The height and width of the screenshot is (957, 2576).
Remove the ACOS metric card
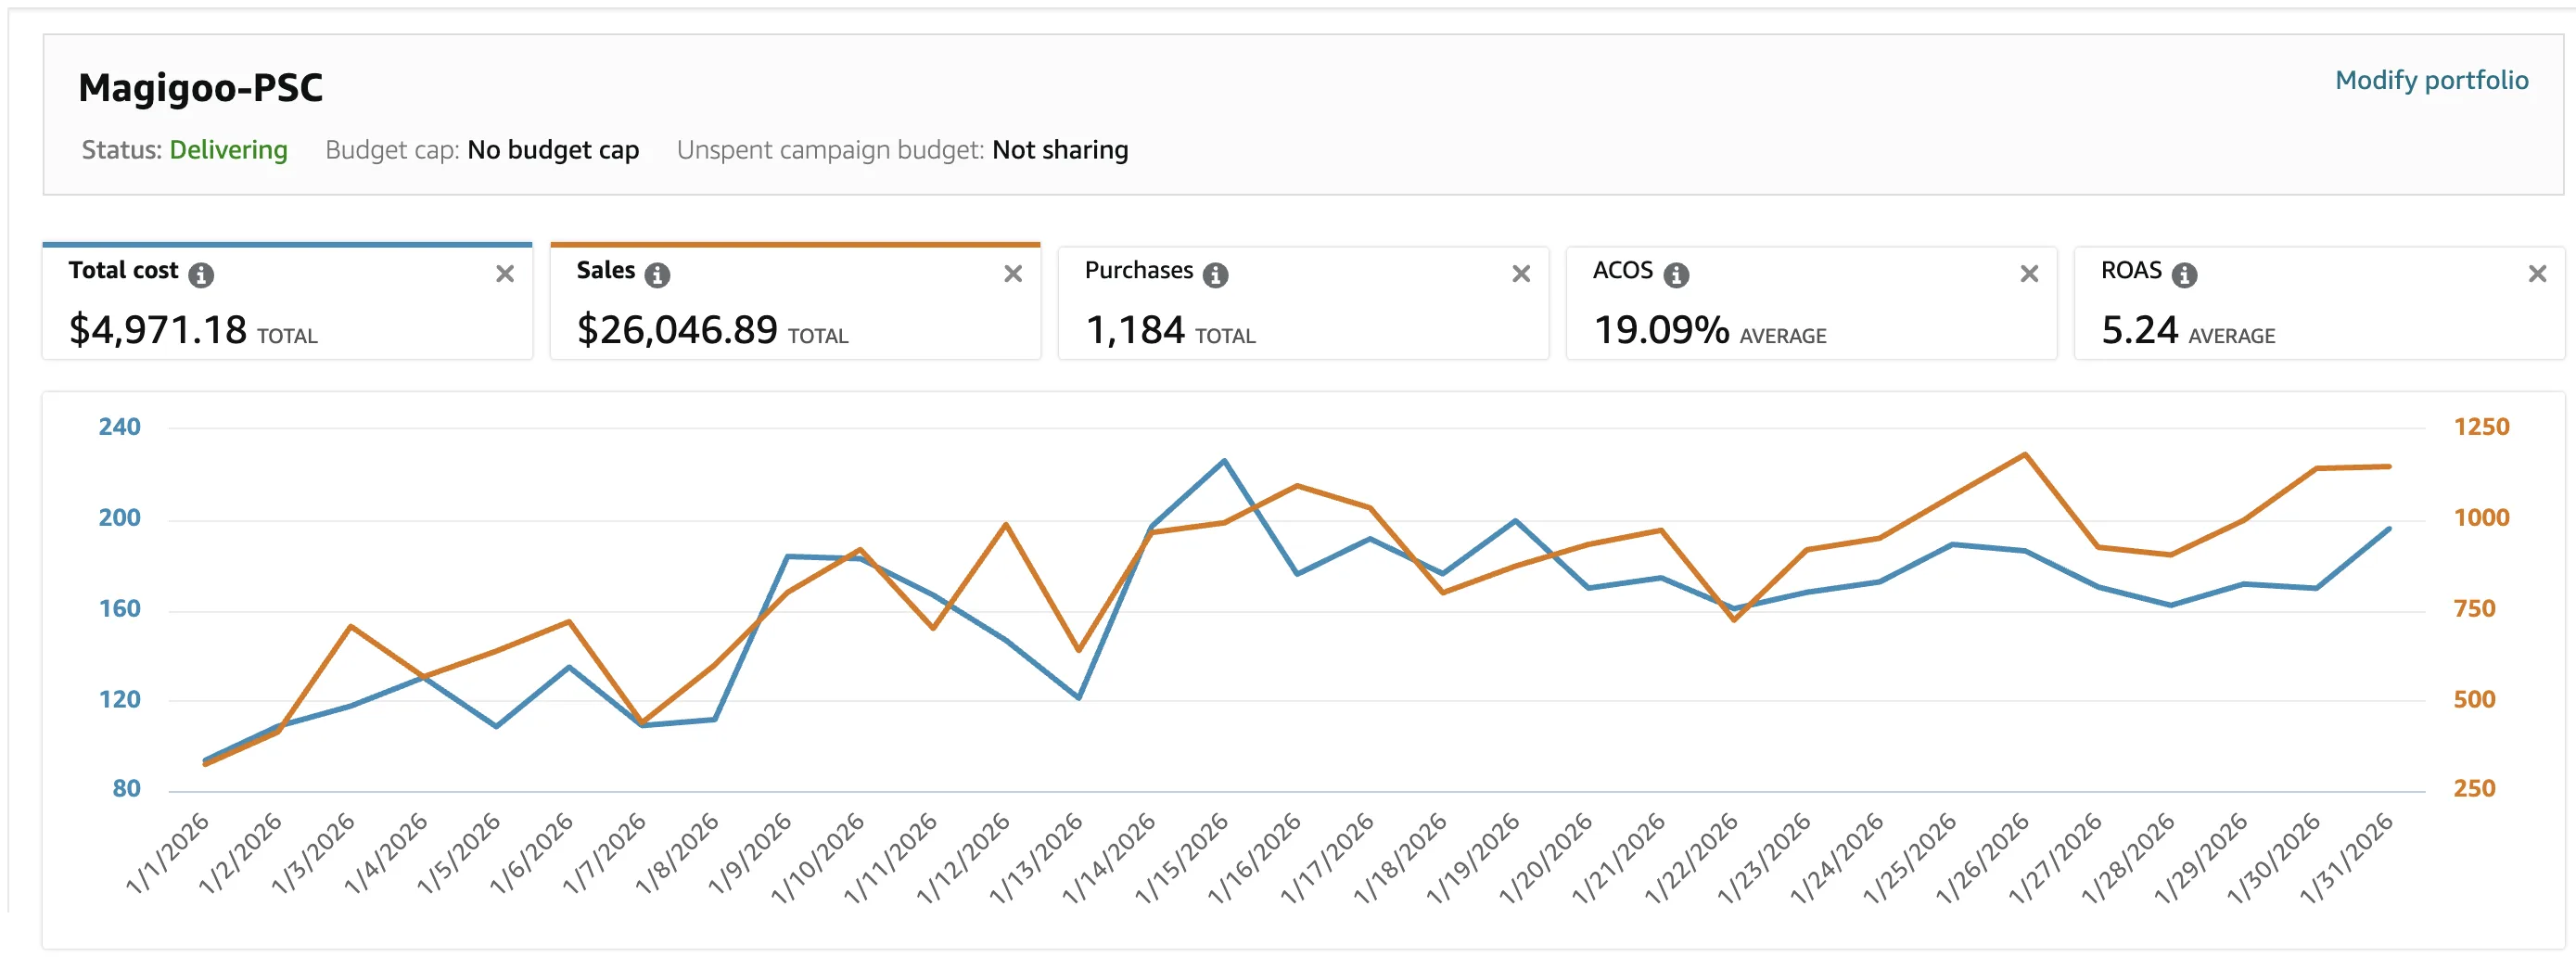click(x=2029, y=274)
